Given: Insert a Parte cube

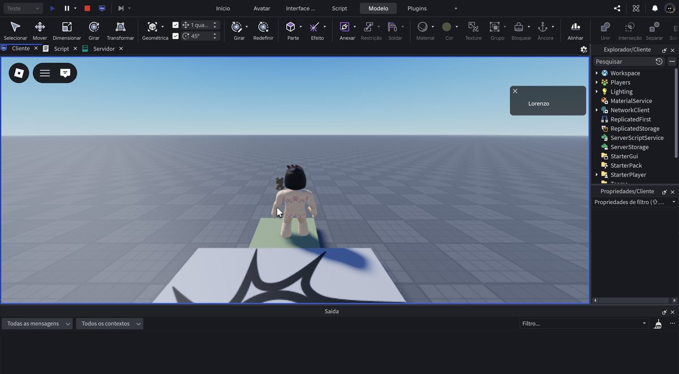Looking at the screenshot, I should 290,27.
